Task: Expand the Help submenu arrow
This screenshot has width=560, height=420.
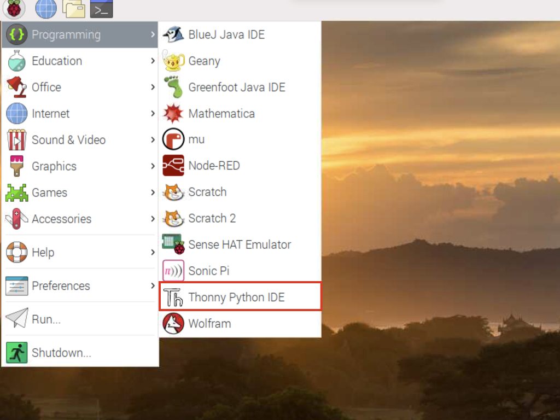Action: point(153,252)
